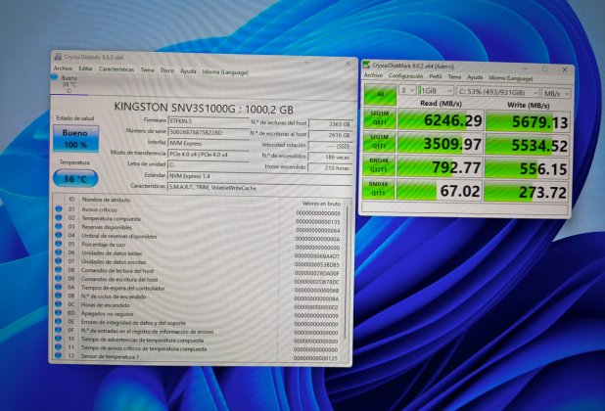Run the RND4K Q32T1 test
Viewport: 605px width, 411px height.
click(x=379, y=165)
